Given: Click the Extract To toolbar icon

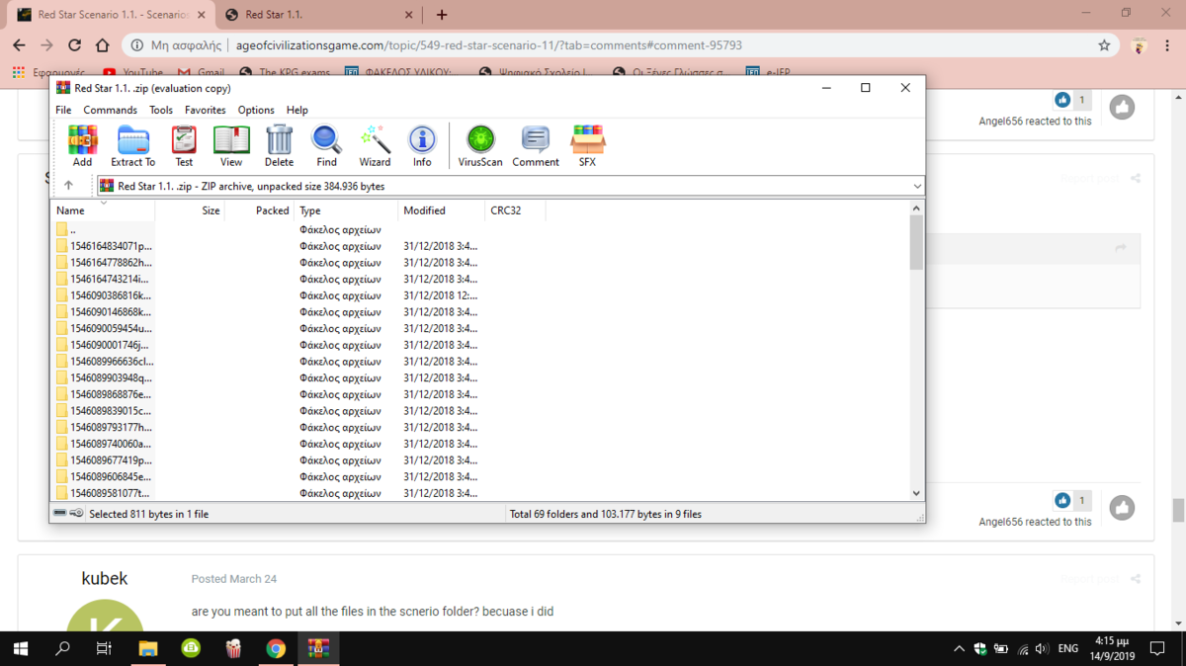Looking at the screenshot, I should (132, 145).
